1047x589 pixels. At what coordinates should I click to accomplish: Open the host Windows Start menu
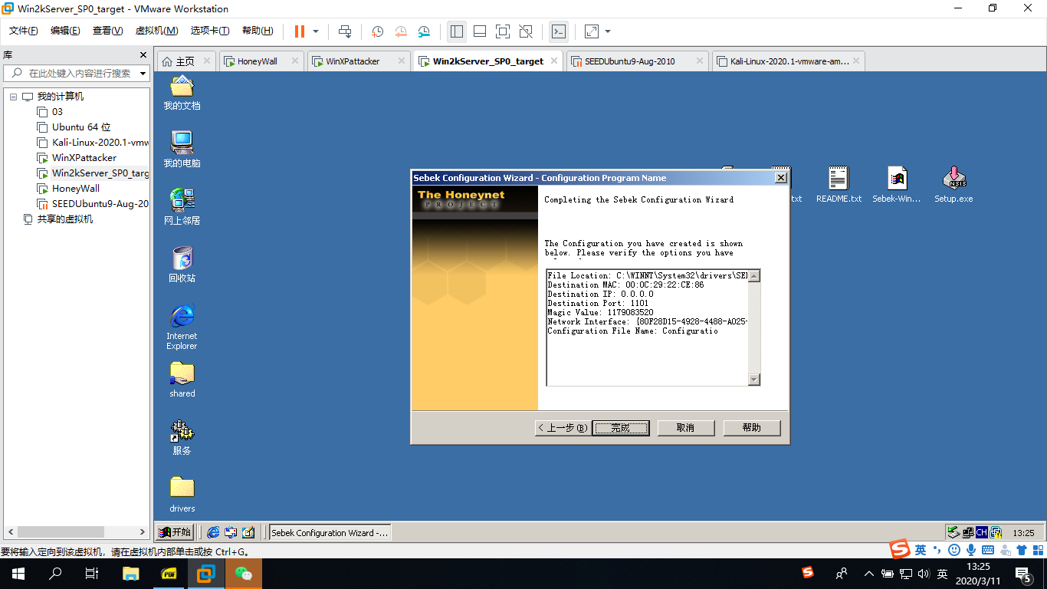[18, 574]
